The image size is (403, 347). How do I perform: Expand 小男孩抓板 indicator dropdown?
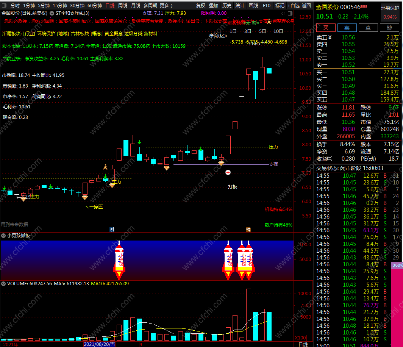click(x=3, y=236)
